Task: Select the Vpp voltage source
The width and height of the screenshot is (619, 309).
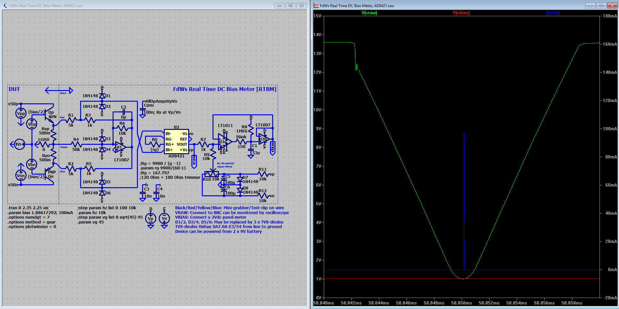Action: coord(21,113)
